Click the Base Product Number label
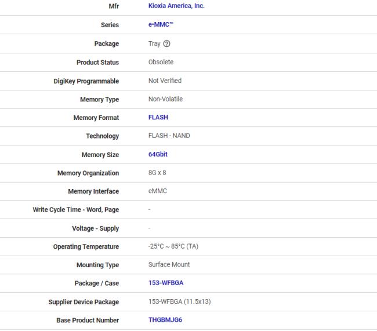Viewport: 377px width, 331px height. 88,320
